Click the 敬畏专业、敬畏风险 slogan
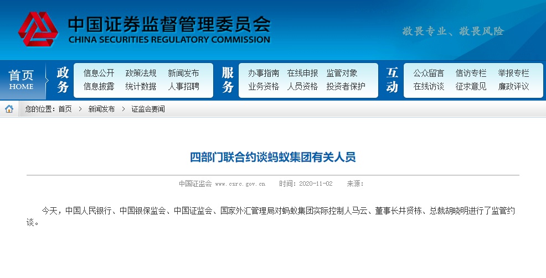This screenshot has height=278, width=546. click(x=453, y=31)
